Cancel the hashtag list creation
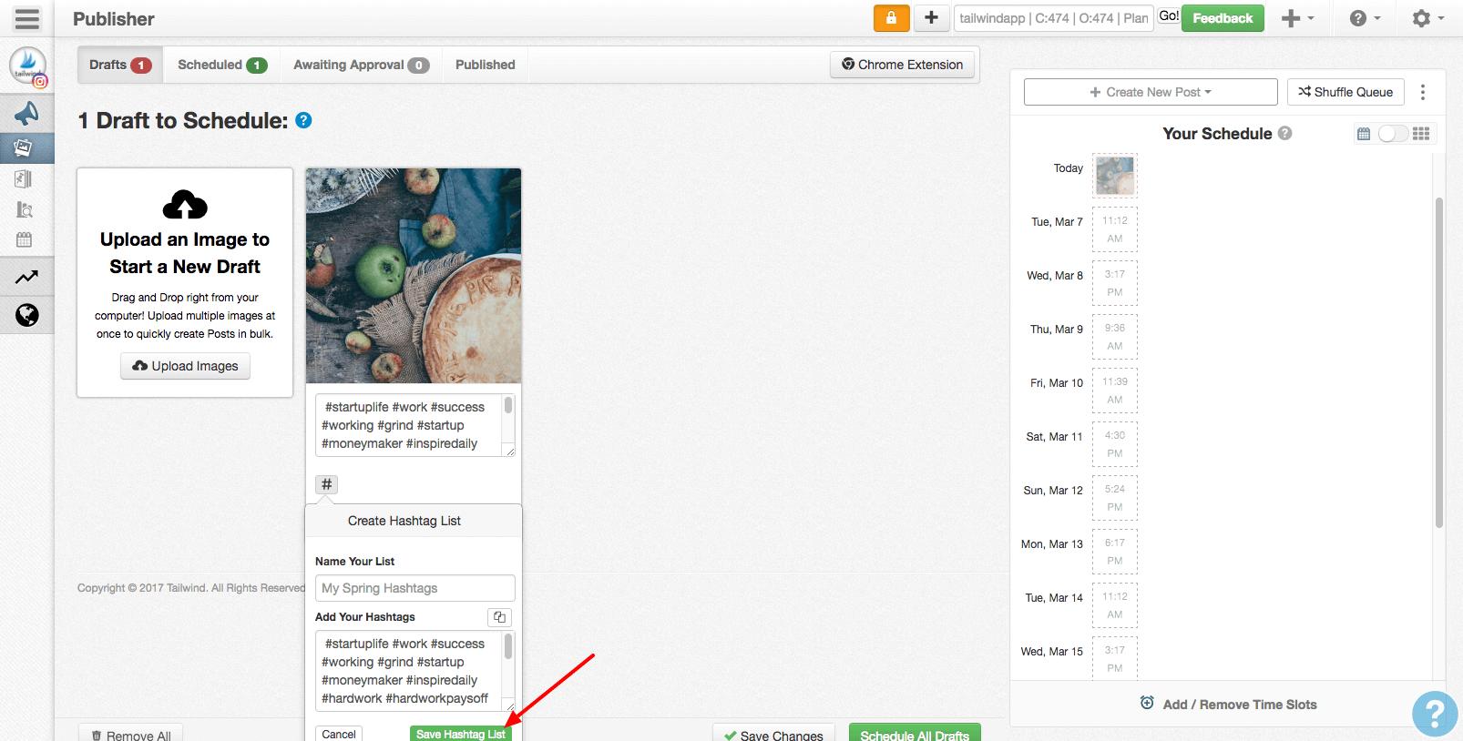This screenshot has width=1463, height=741. [339, 734]
